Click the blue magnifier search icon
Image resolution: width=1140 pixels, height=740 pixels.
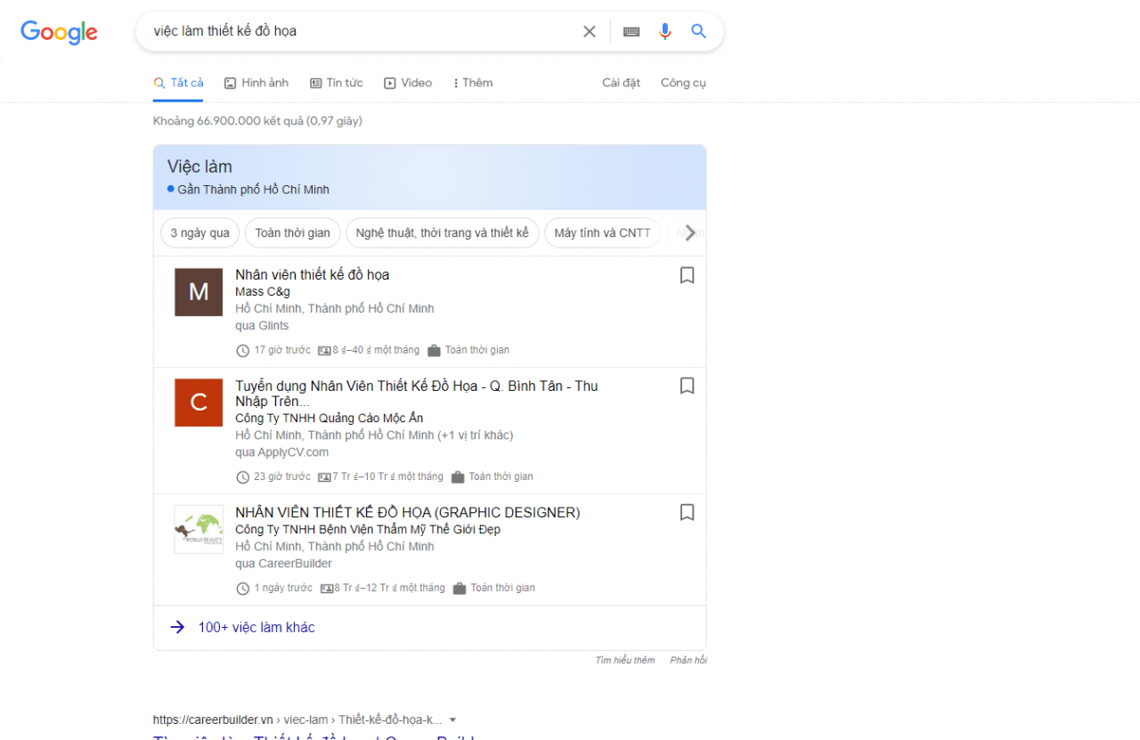[x=699, y=31]
